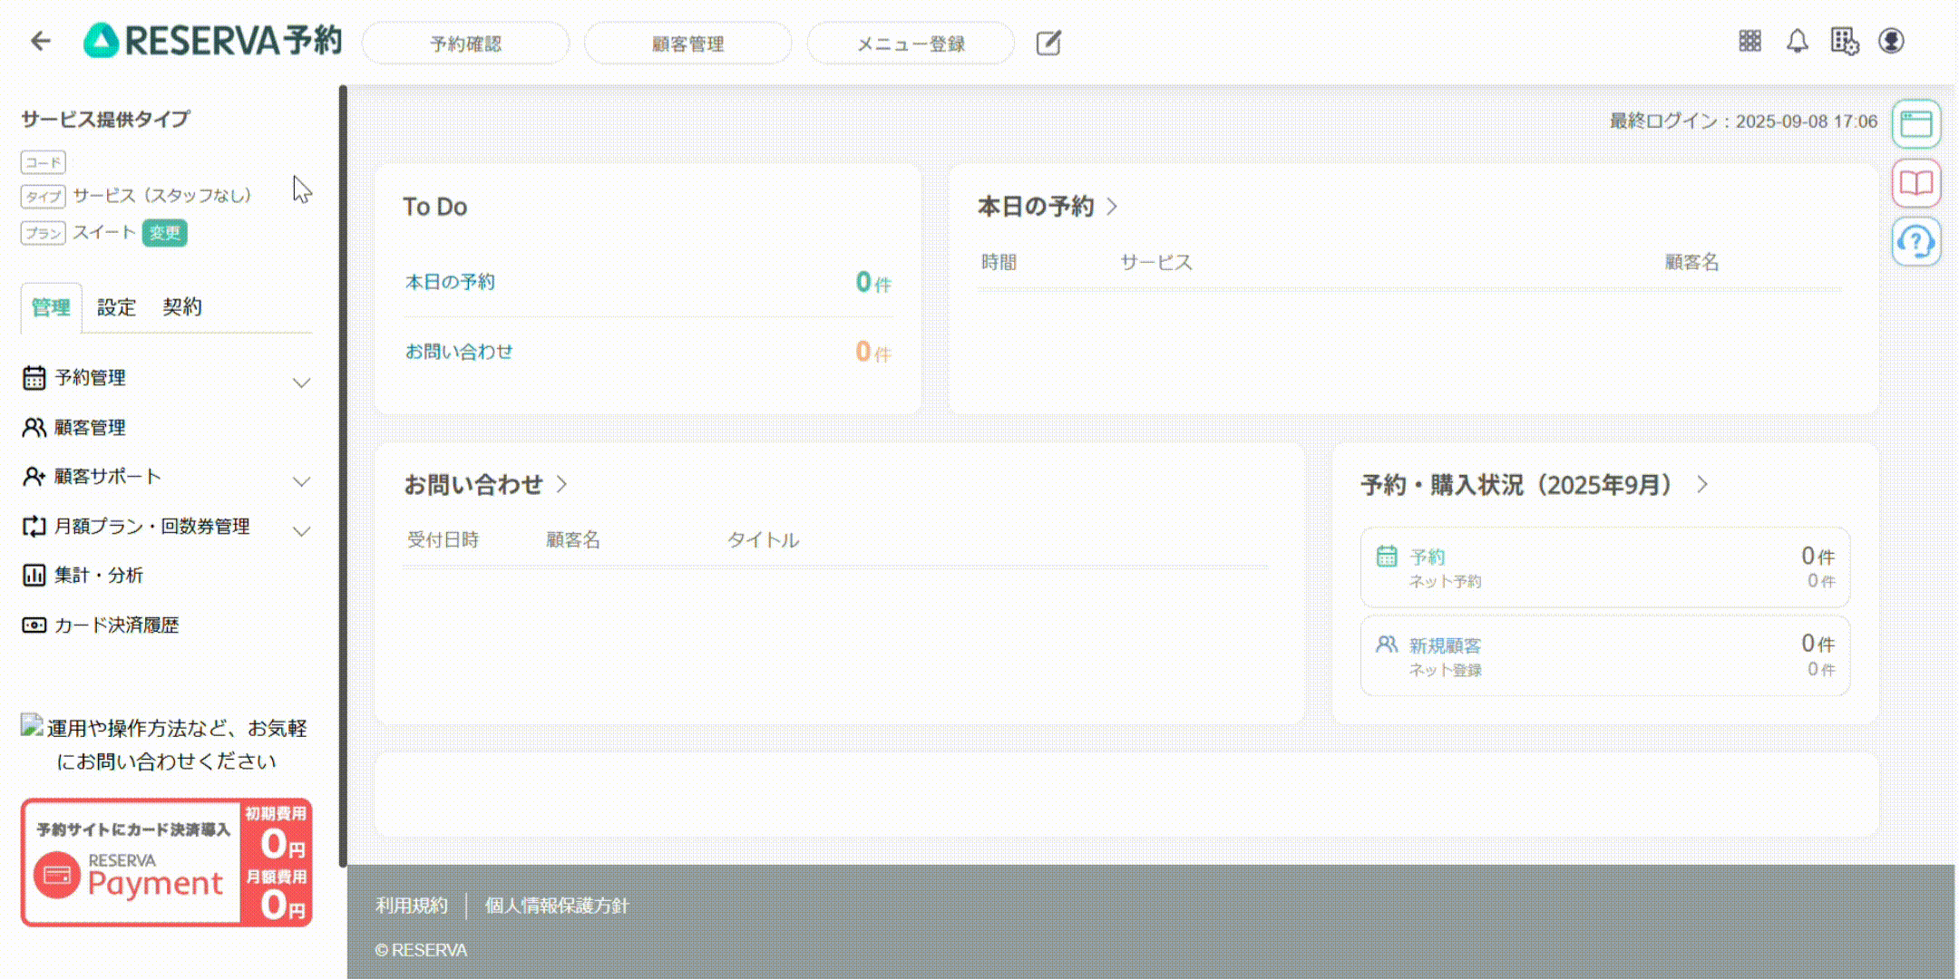This screenshot has width=1959, height=979.
Task: Open the 個人情報保護方針 footer link
Action: 556,905
